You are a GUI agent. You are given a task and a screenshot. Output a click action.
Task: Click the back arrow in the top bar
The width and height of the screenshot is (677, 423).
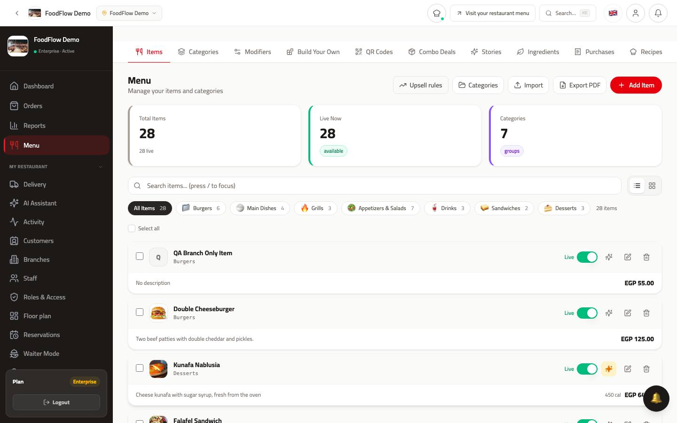click(x=17, y=13)
